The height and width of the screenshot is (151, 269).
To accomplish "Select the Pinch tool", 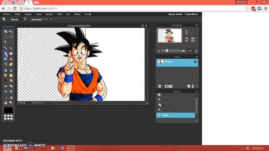I will 11,91.
